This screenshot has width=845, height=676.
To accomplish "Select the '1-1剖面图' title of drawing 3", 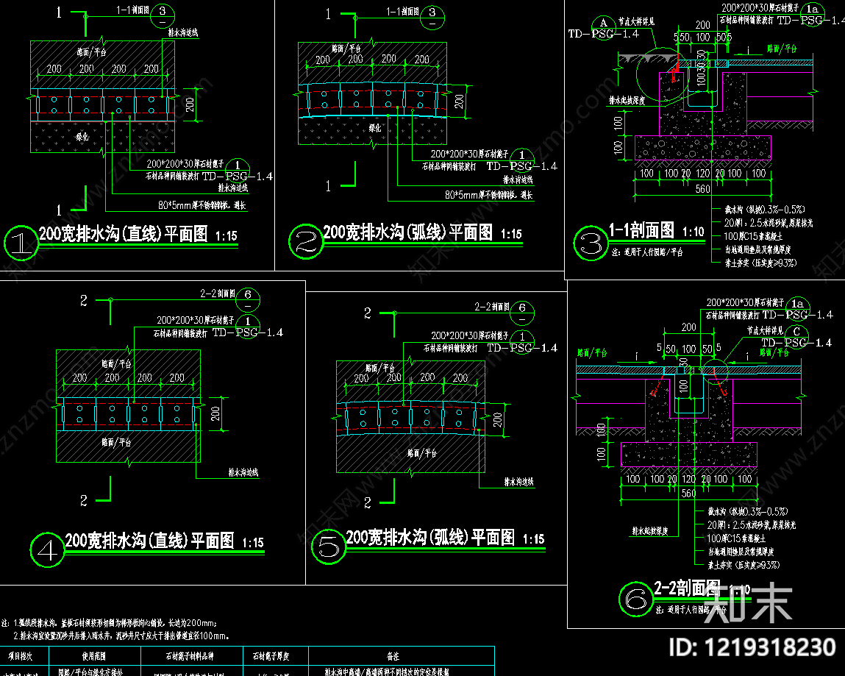I will tap(641, 230).
